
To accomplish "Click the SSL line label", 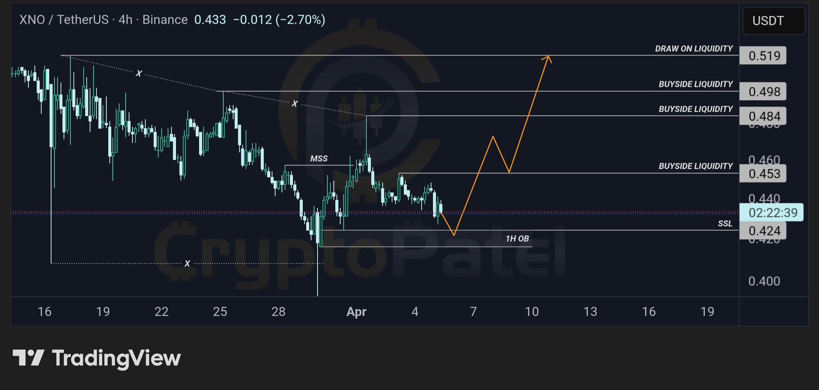I will (x=725, y=224).
